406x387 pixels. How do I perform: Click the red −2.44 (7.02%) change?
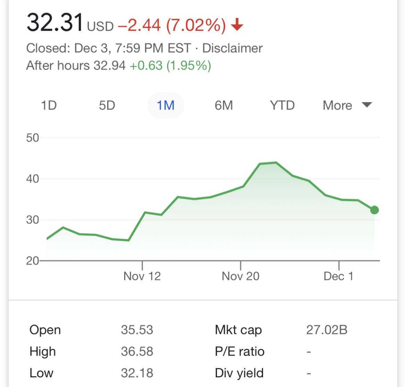[x=172, y=25]
